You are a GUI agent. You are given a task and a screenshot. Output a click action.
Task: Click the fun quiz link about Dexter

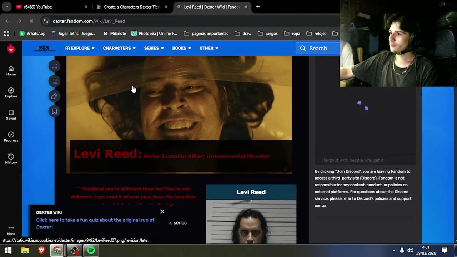95,223
